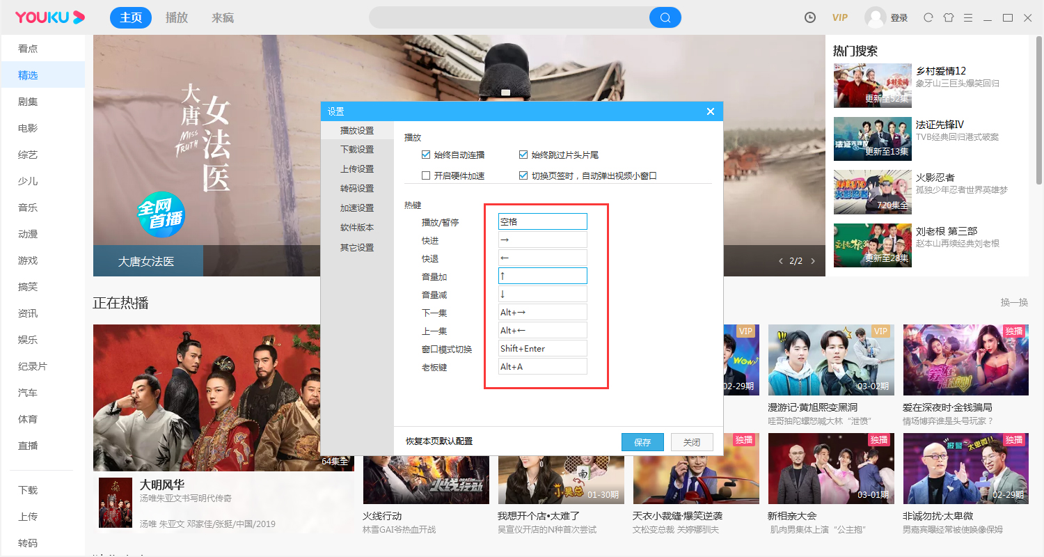Open search with the magnifier icon
Viewport: 1044px width, 557px height.
[665, 17]
